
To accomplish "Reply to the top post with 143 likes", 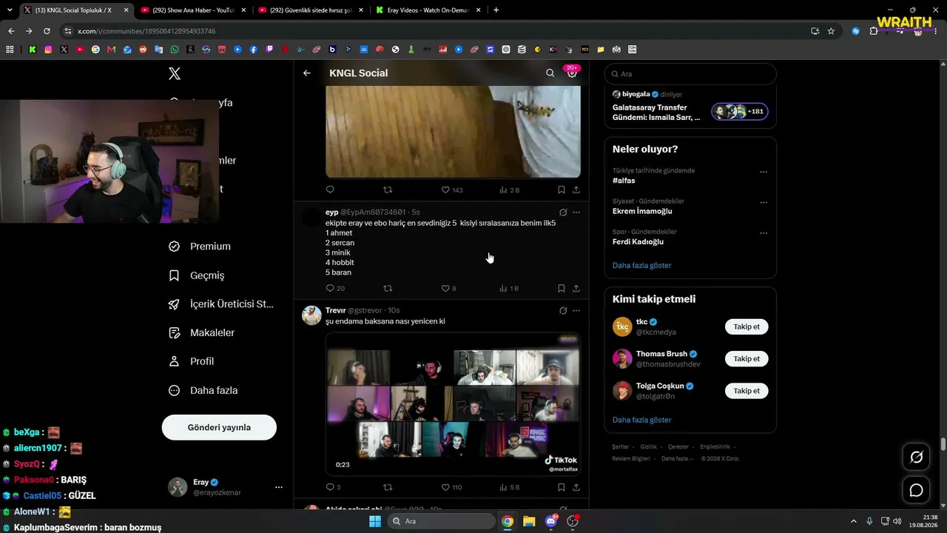I will click(330, 190).
